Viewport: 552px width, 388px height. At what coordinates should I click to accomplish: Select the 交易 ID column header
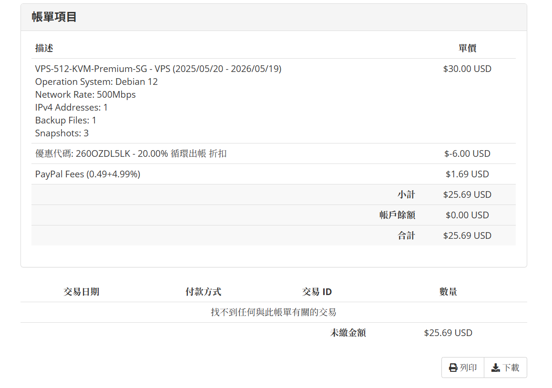[x=317, y=291]
